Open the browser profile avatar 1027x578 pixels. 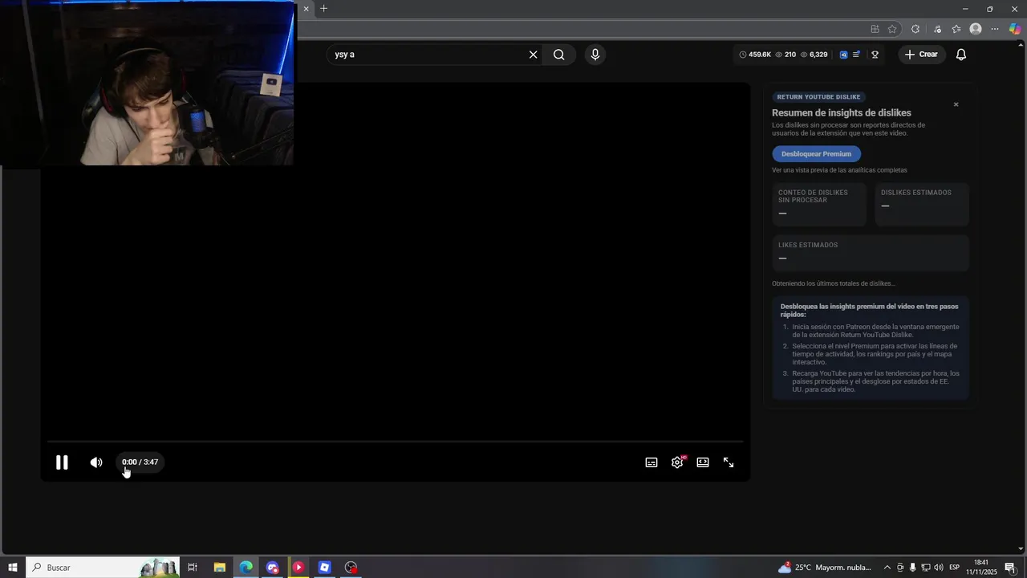pyautogui.click(x=976, y=29)
